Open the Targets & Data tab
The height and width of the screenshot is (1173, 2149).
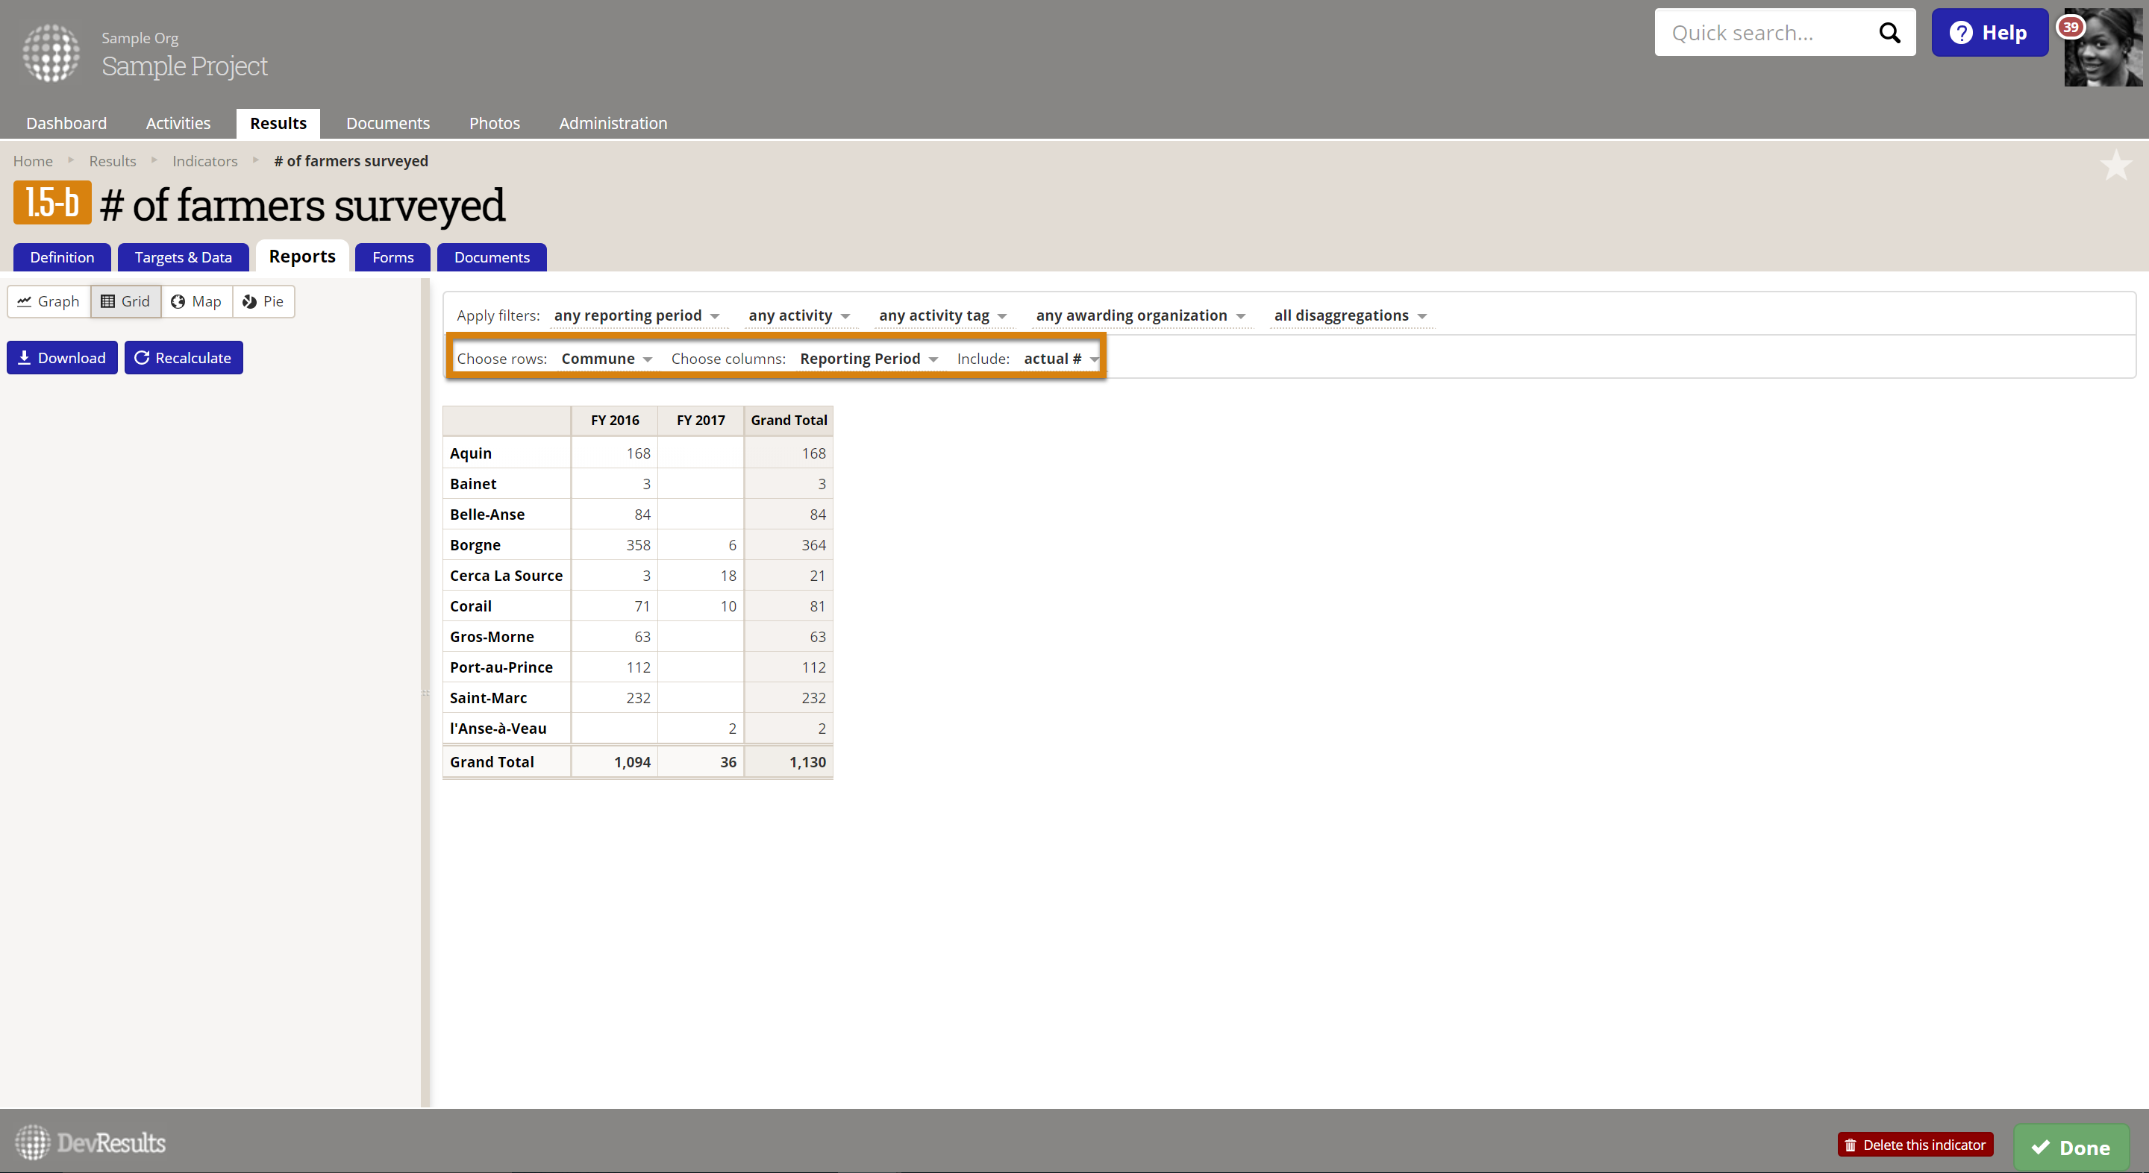[183, 257]
